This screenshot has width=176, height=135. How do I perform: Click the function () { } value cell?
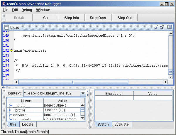click(62, 110)
